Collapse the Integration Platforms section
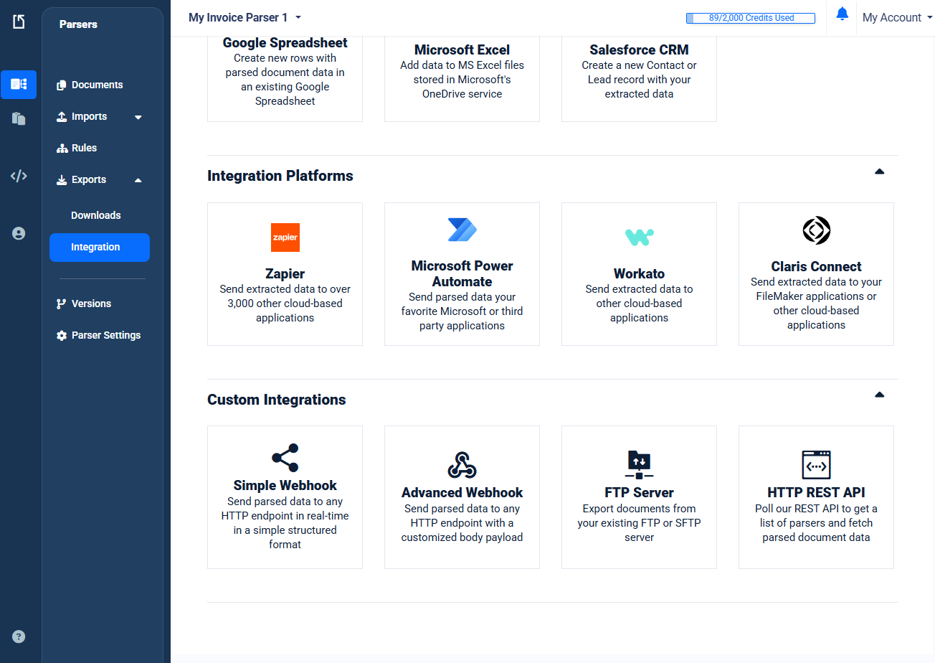Image resolution: width=935 pixels, height=663 pixels. coord(879,171)
